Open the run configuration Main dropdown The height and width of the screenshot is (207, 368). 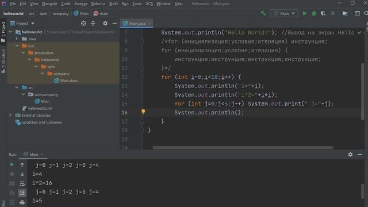pos(284,14)
